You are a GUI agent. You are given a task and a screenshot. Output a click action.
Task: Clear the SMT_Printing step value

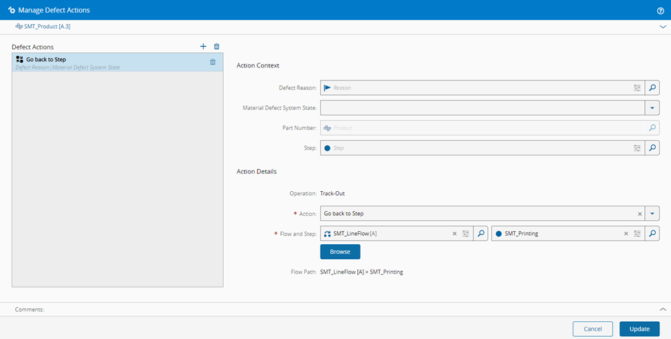click(x=626, y=234)
